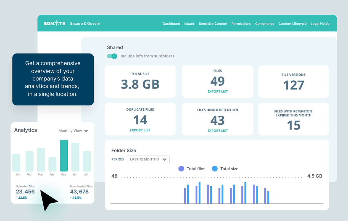Image resolution: width=348 pixels, height=221 pixels.
Task: Open the File Versions stat card
Action: click(x=293, y=82)
